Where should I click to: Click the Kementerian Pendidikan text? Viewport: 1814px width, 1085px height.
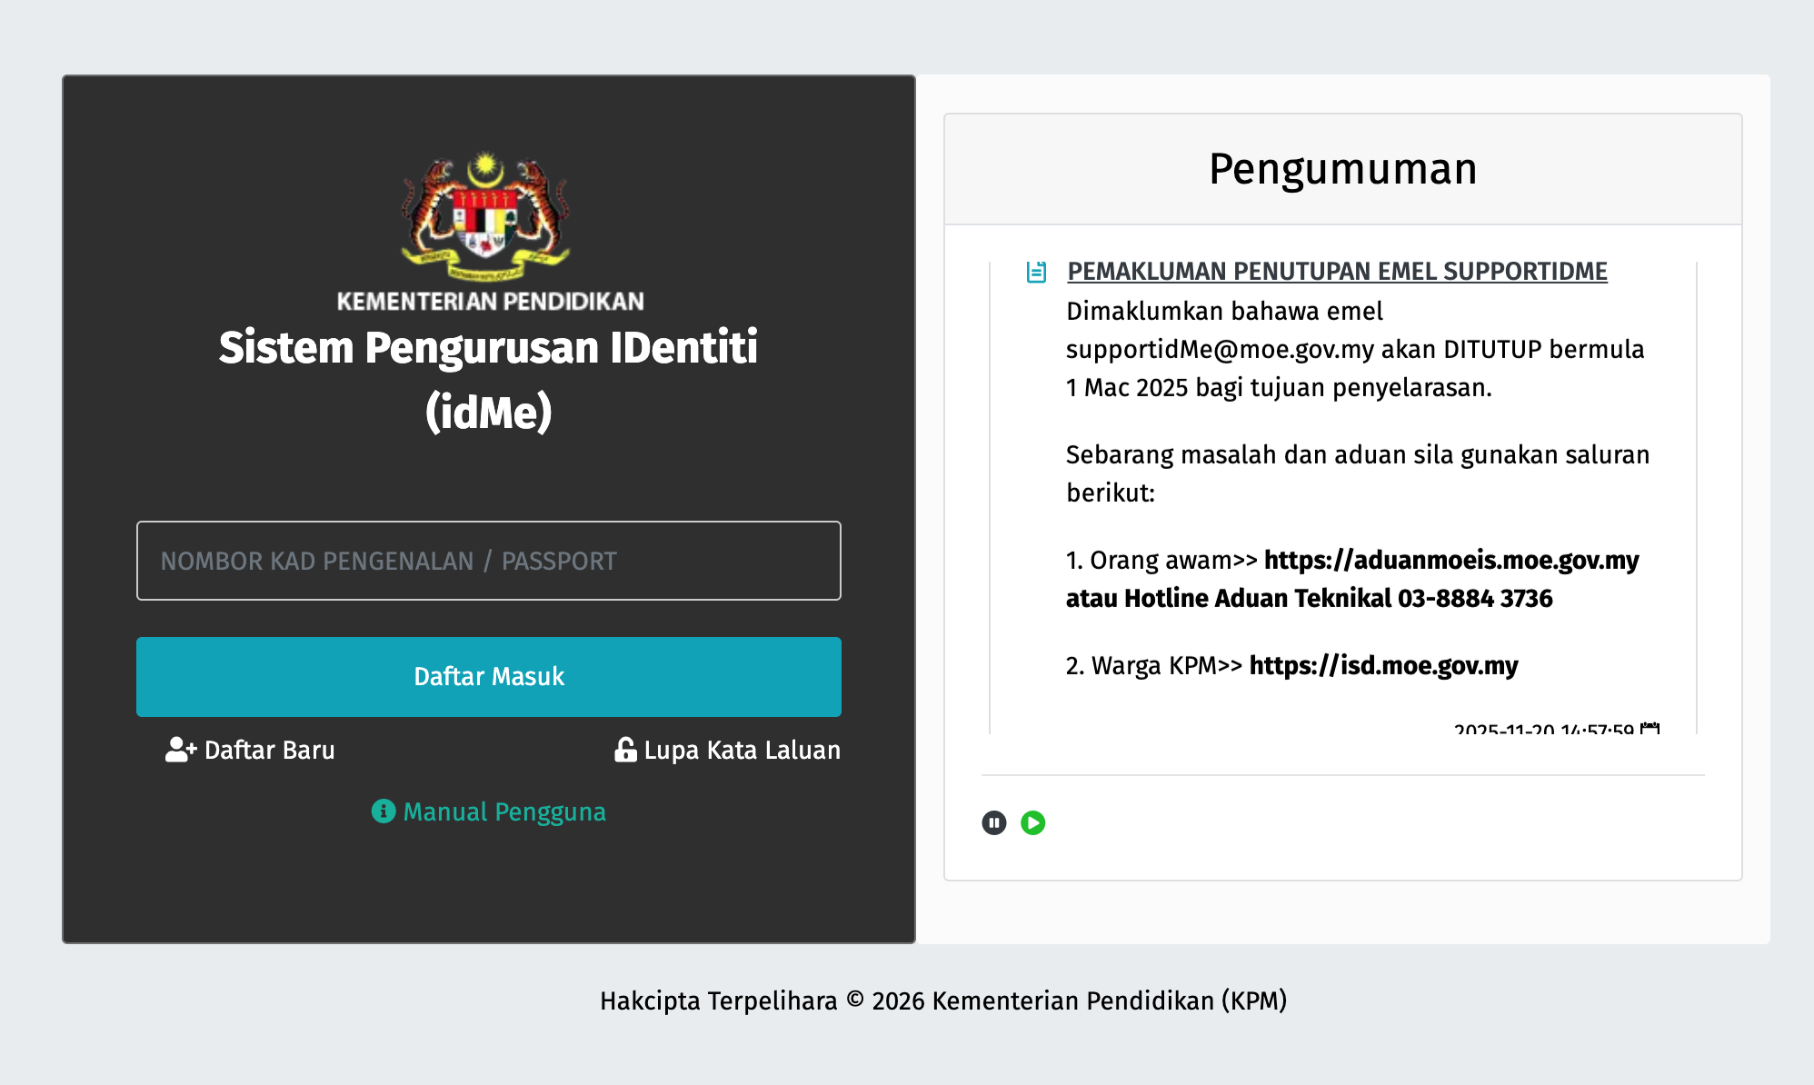(x=490, y=301)
